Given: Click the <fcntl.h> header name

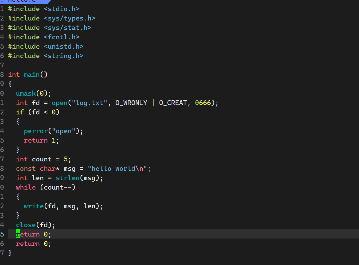Looking at the screenshot, I should click(62, 37).
